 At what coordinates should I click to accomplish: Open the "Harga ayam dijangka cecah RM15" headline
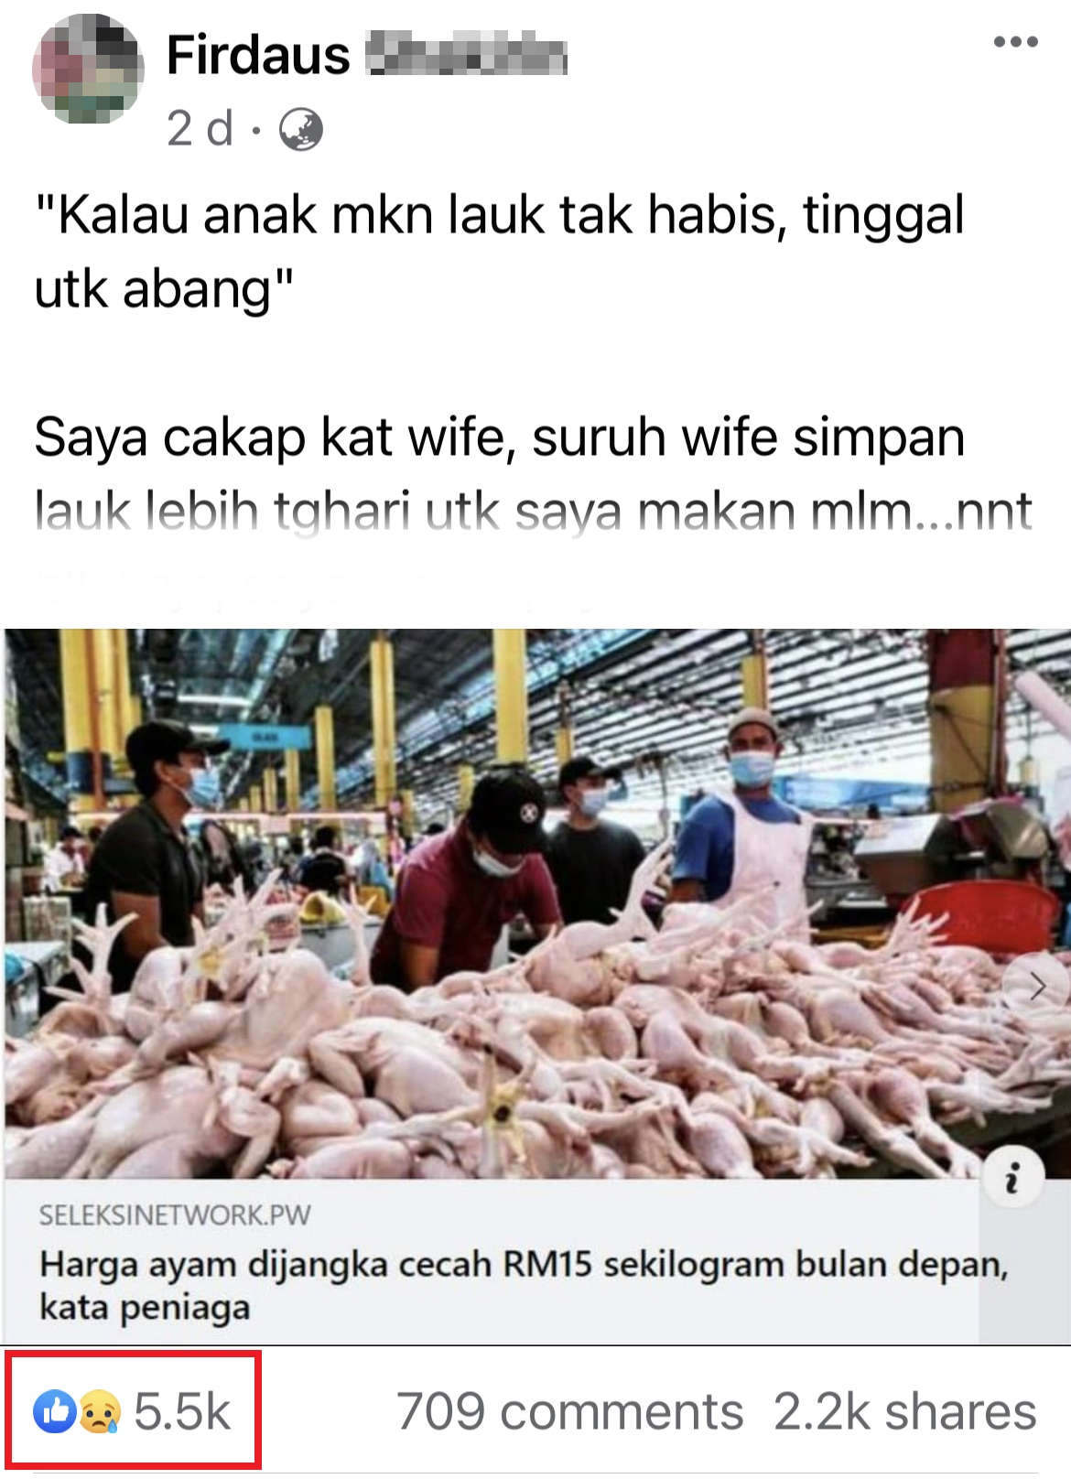[524, 1285]
